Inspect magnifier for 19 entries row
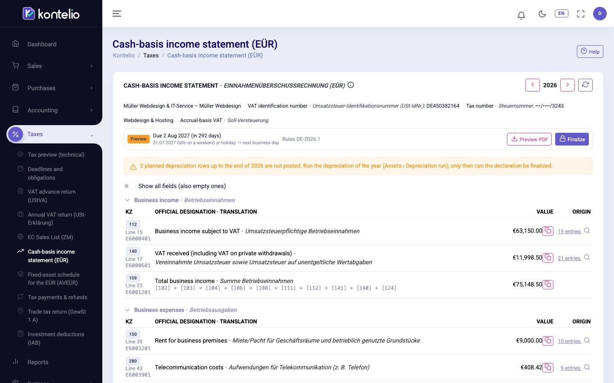The height and width of the screenshot is (383, 614). (587, 231)
